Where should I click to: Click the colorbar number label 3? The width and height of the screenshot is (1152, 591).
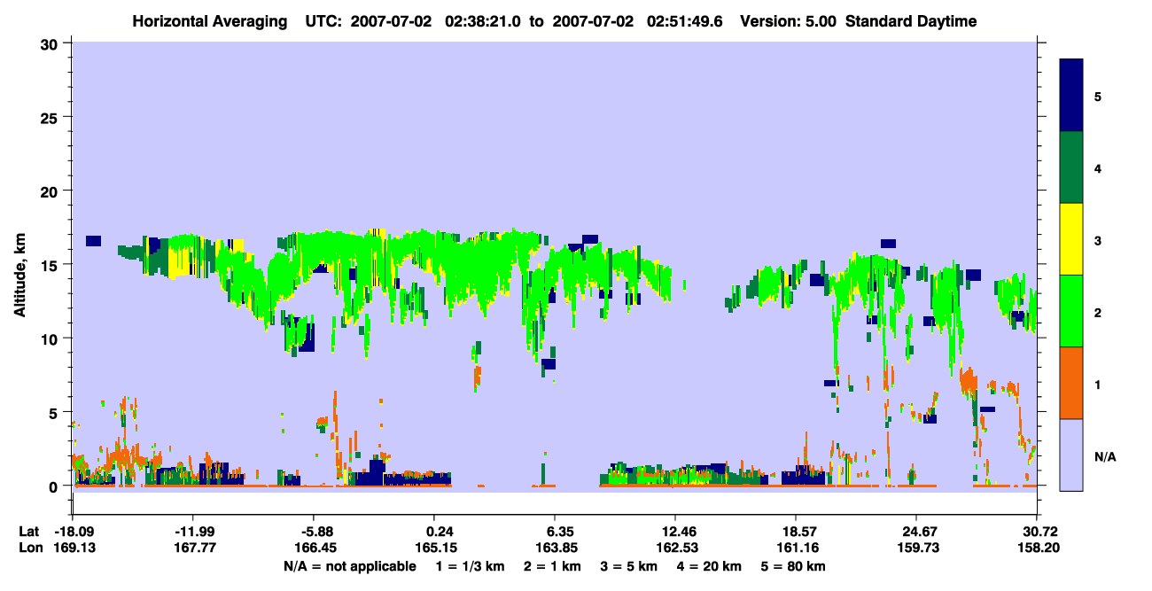pos(1098,240)
